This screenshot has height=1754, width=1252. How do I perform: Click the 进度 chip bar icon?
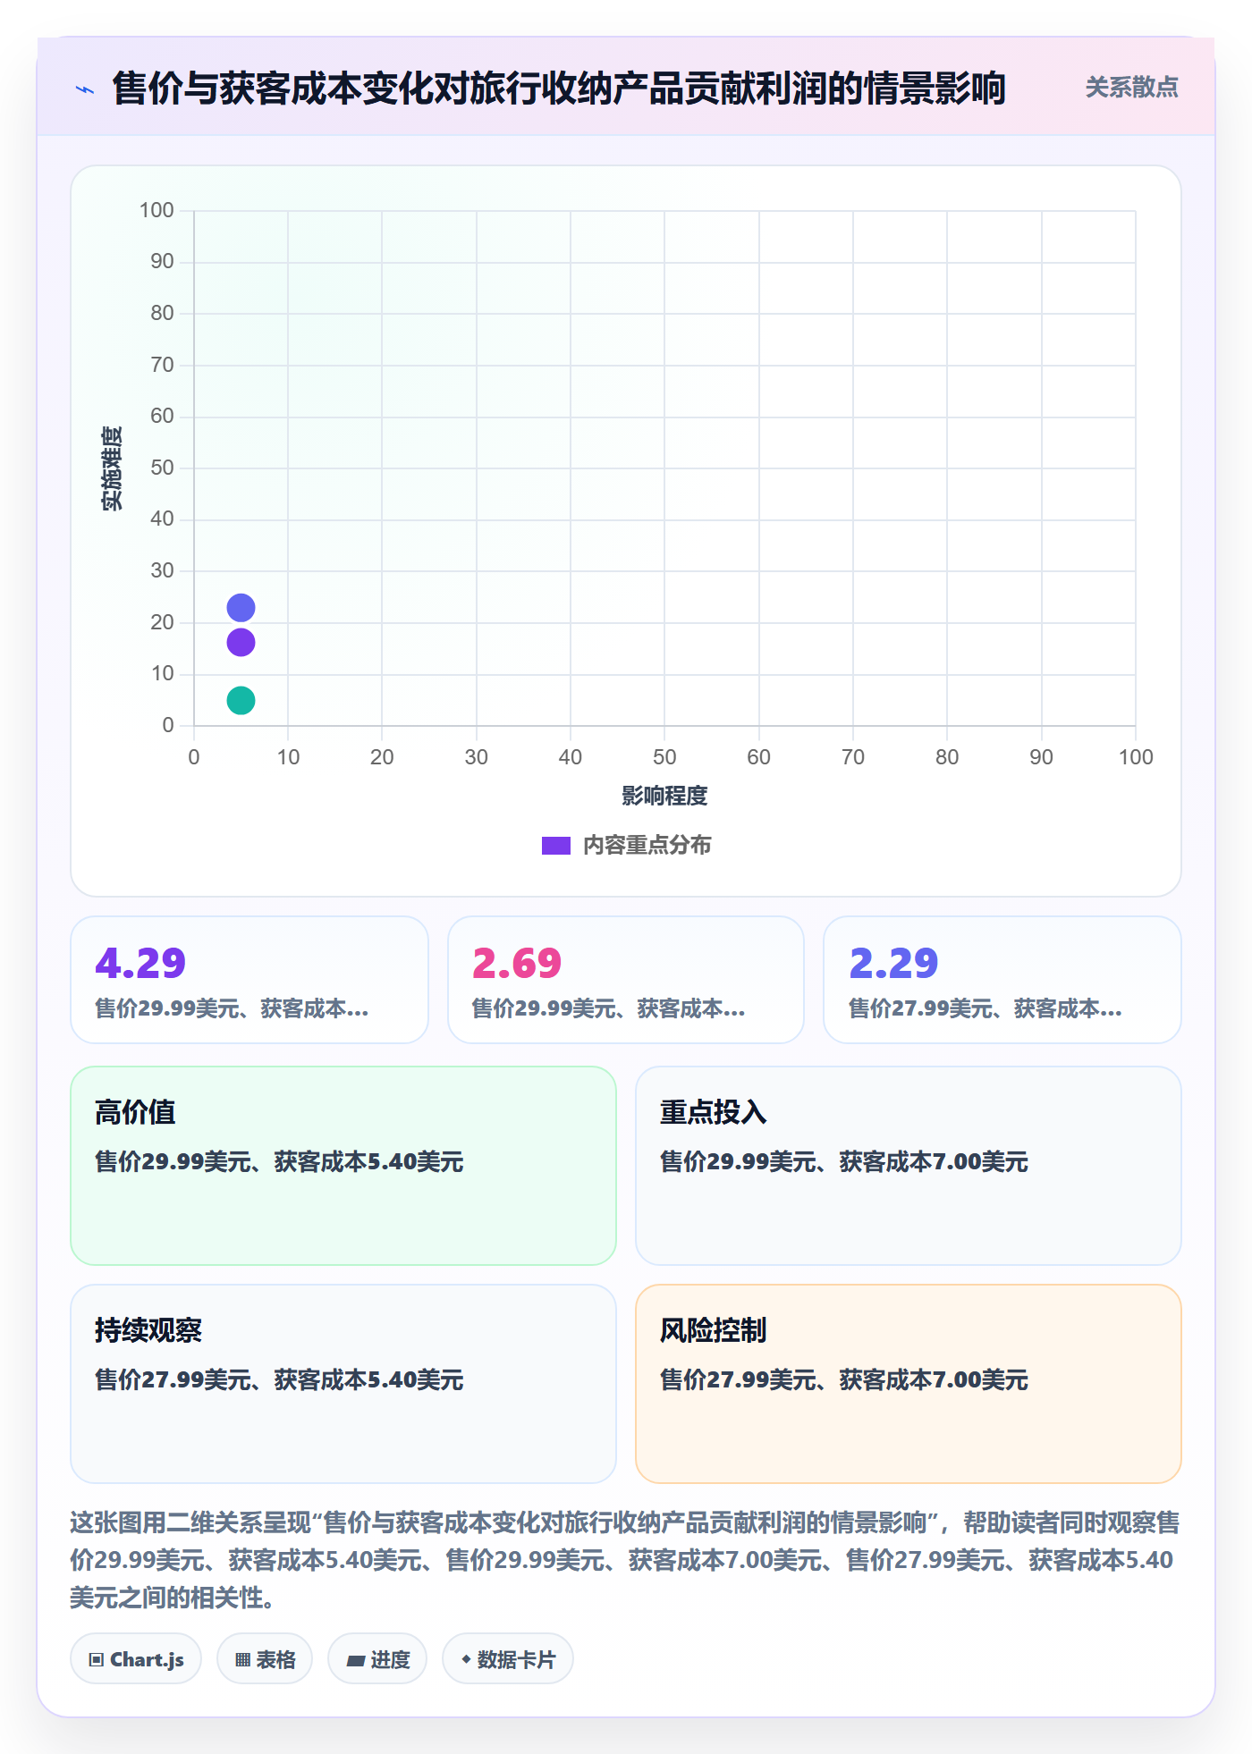tap(356, 1661)
